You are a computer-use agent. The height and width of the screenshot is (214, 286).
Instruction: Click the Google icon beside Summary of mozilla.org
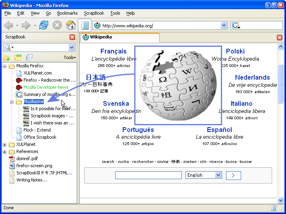tap(19, 94)
